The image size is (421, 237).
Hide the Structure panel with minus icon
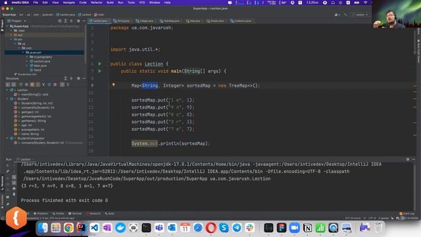click(84, 78)
